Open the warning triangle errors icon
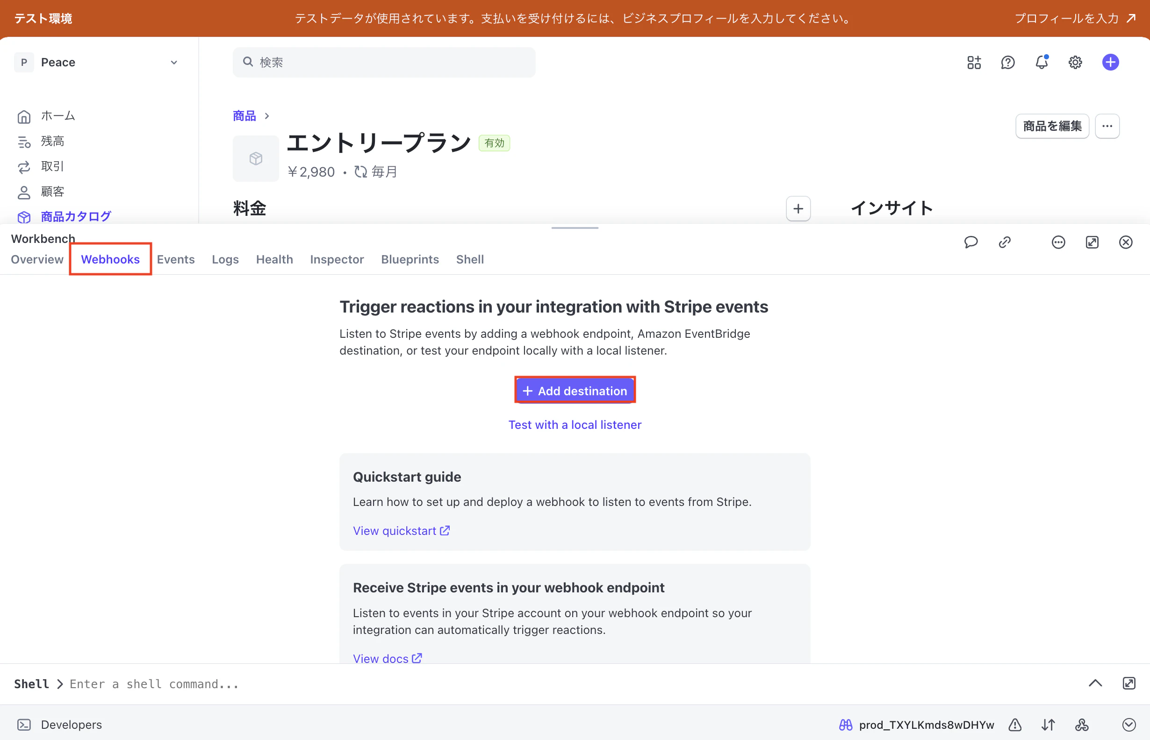1150x740 pixels. click(x=1014, y=725)
